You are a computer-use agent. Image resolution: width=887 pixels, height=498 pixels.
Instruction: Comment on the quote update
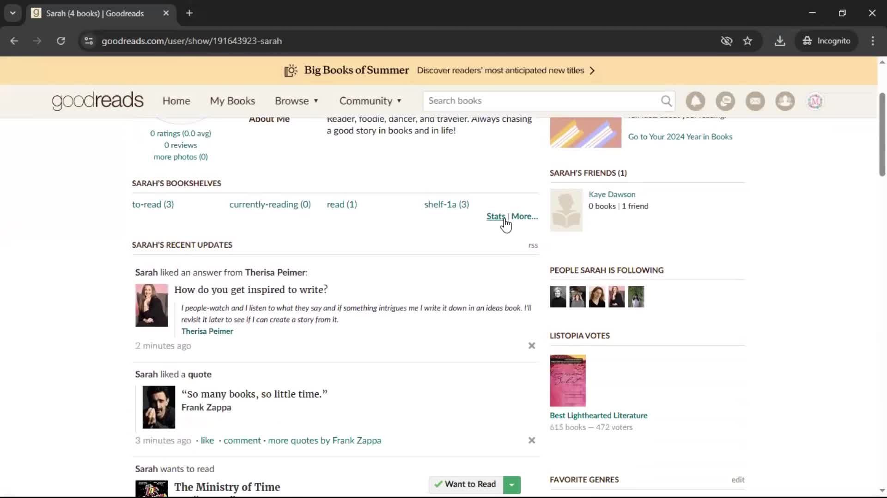tap(242, 440)
